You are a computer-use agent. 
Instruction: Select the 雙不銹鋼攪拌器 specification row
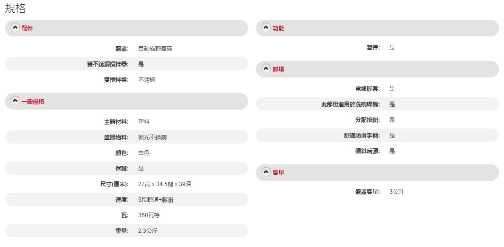126,64
